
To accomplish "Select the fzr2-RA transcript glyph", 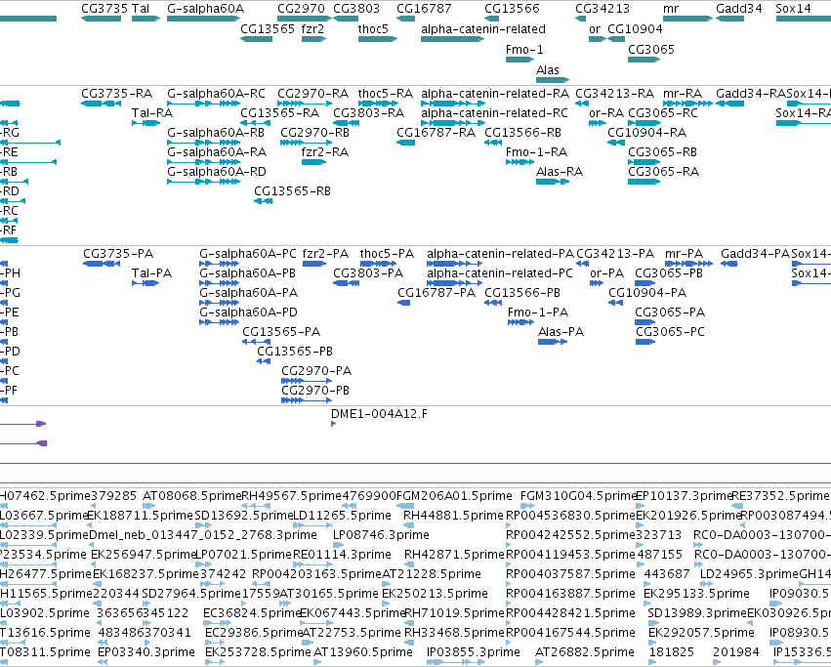I will pyautogui.click(x=313, y=162).
